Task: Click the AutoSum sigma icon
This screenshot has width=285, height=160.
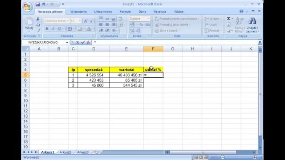Action: [x=228, y=19]
